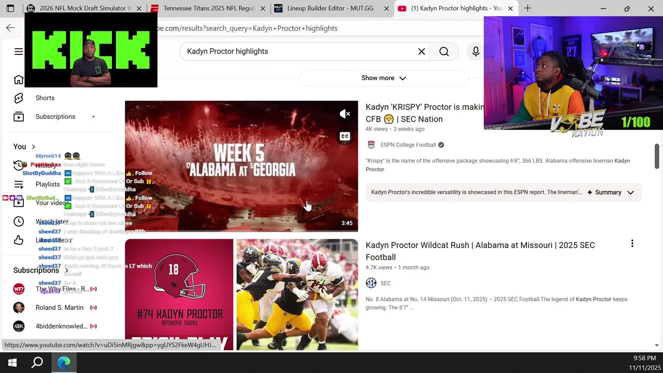Click the Shorts sidebar icon
This screenshot has width=663, height=373.
19,98
